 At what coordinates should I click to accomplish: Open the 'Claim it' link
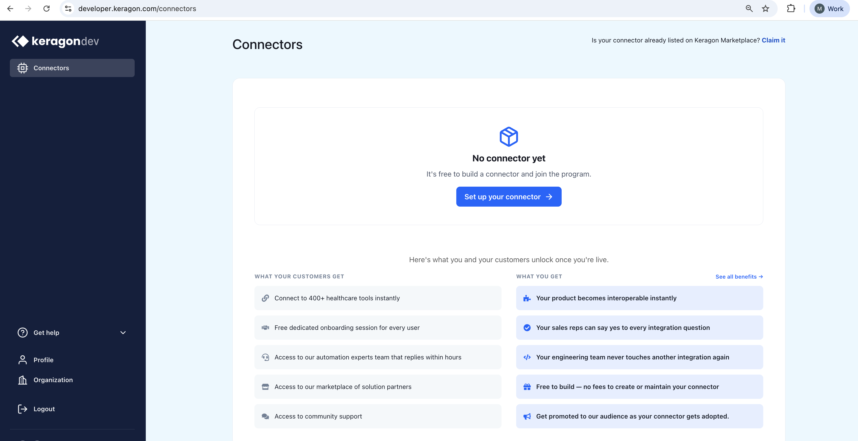click(x=773, y=40)
